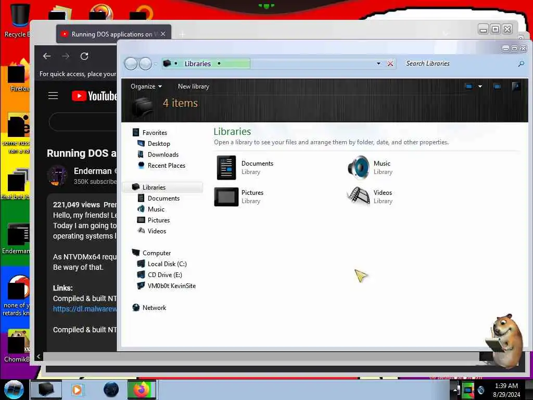533x400 pixels.
Task: Click Firefox taskbar button
Action: pyautogui.click(x=142, y=390)
